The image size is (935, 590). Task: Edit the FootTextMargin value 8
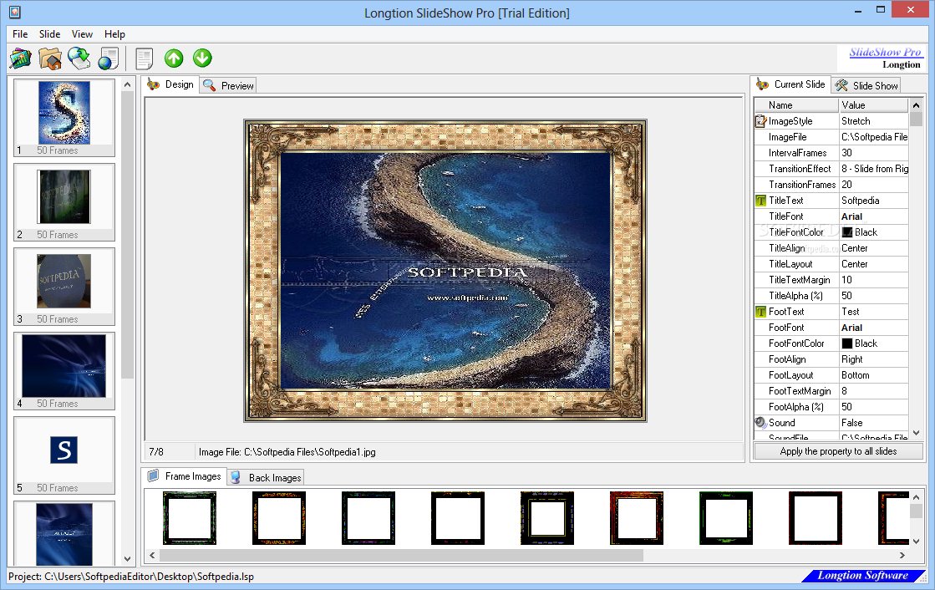[873, 391]
